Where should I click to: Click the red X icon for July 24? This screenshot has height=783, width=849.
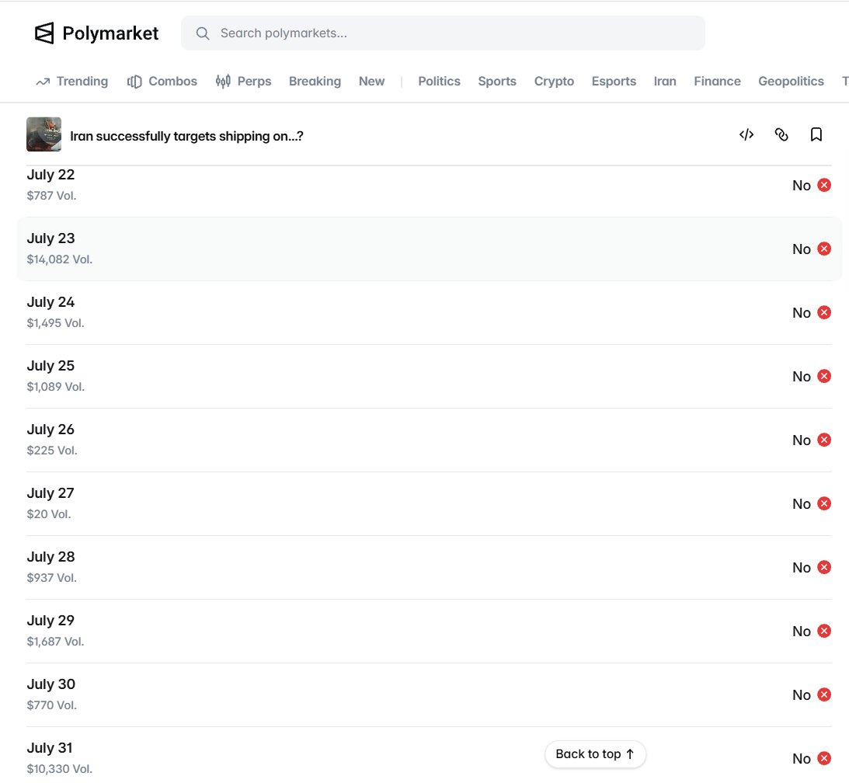click(824, 312)
